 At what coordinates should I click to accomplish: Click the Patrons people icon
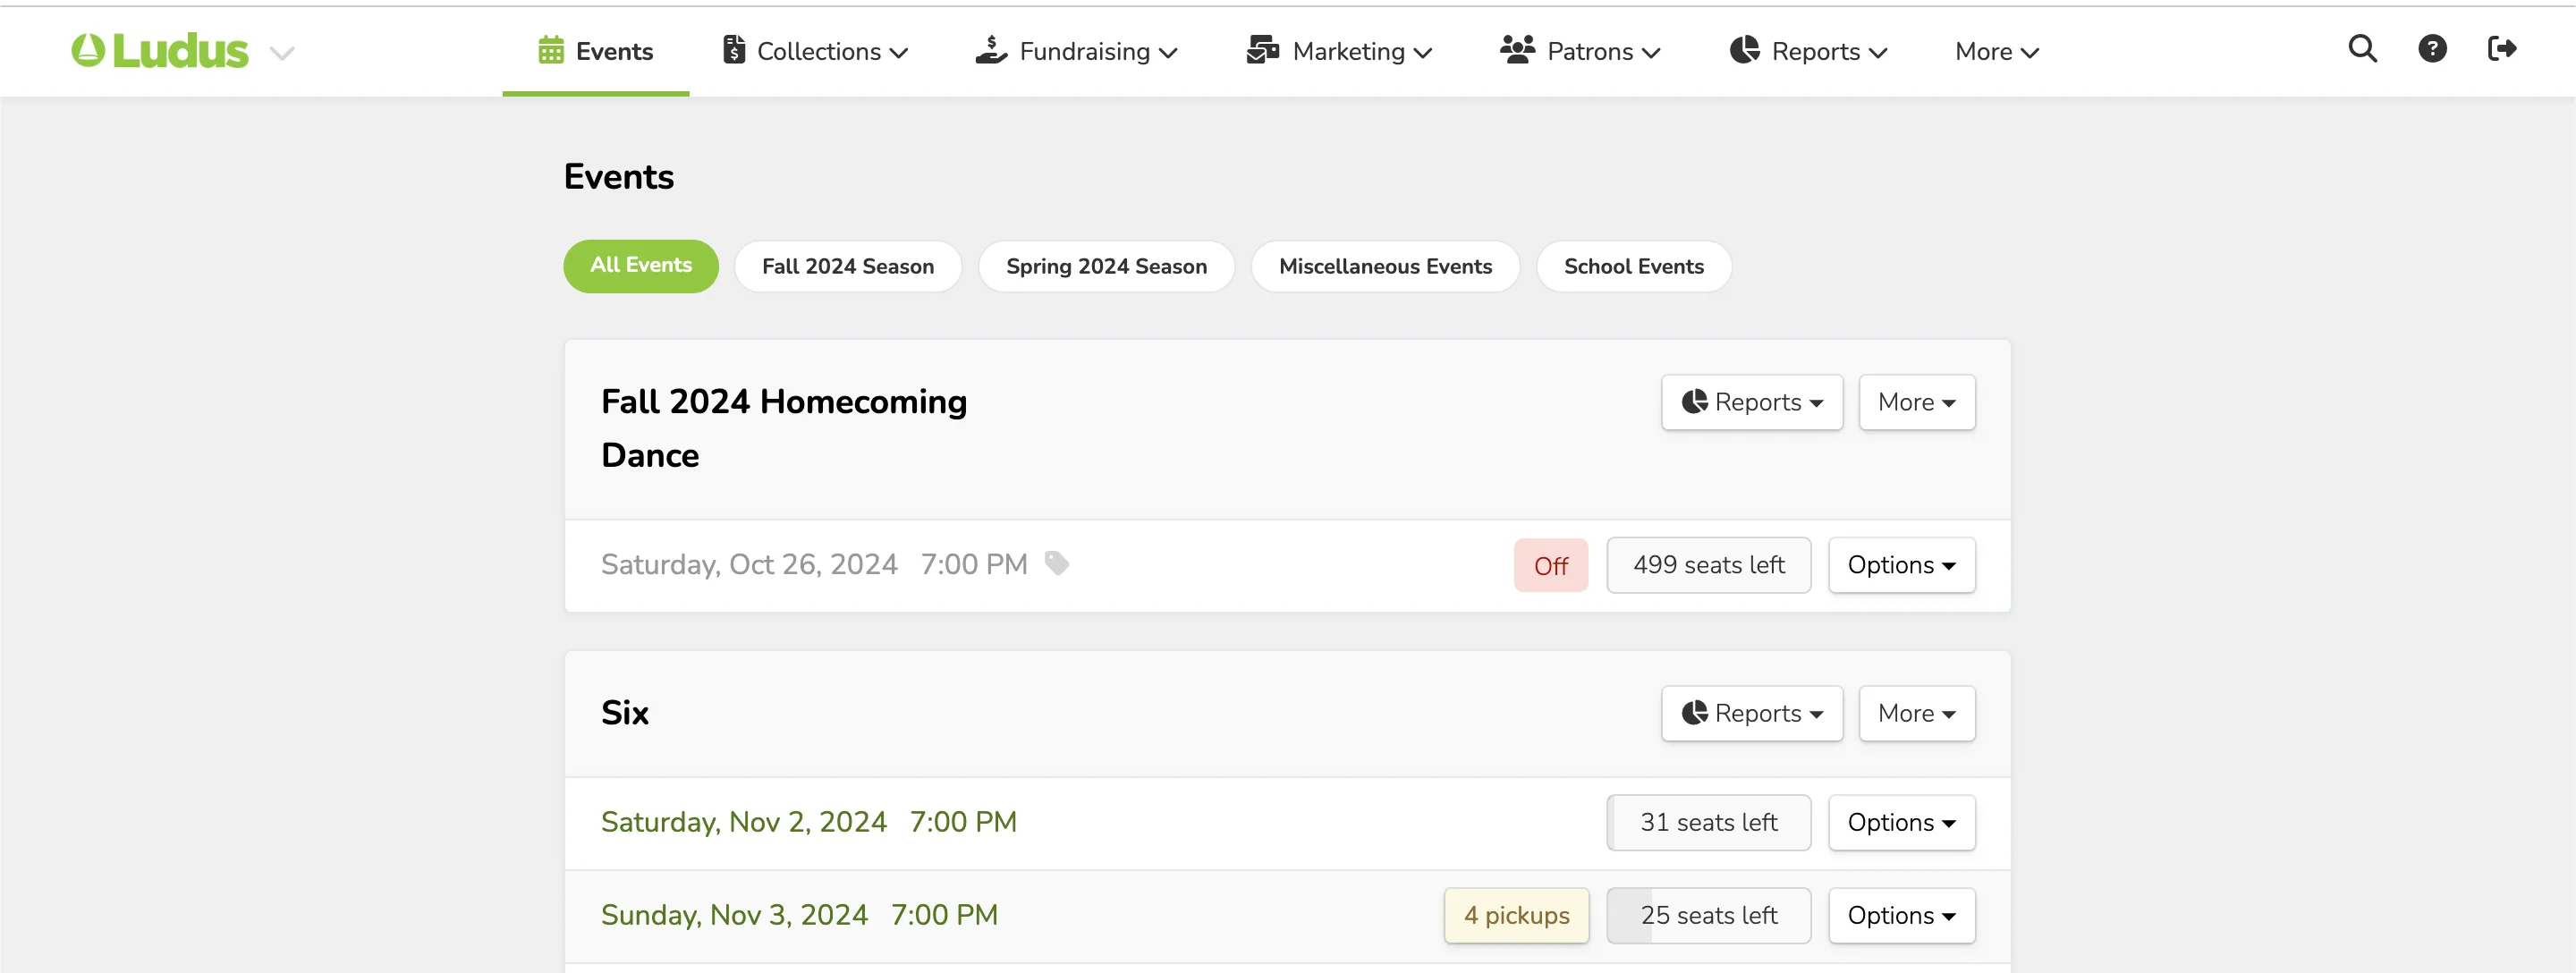[1517, 50]
